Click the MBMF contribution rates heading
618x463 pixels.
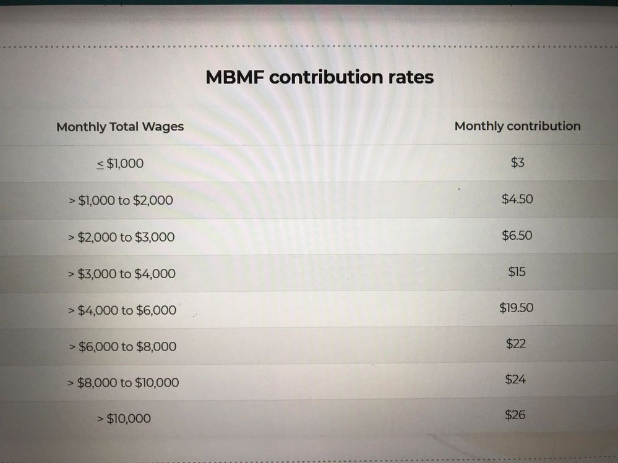320,77
